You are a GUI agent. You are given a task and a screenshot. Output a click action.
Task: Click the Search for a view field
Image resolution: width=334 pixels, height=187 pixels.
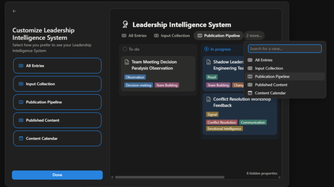285,49
